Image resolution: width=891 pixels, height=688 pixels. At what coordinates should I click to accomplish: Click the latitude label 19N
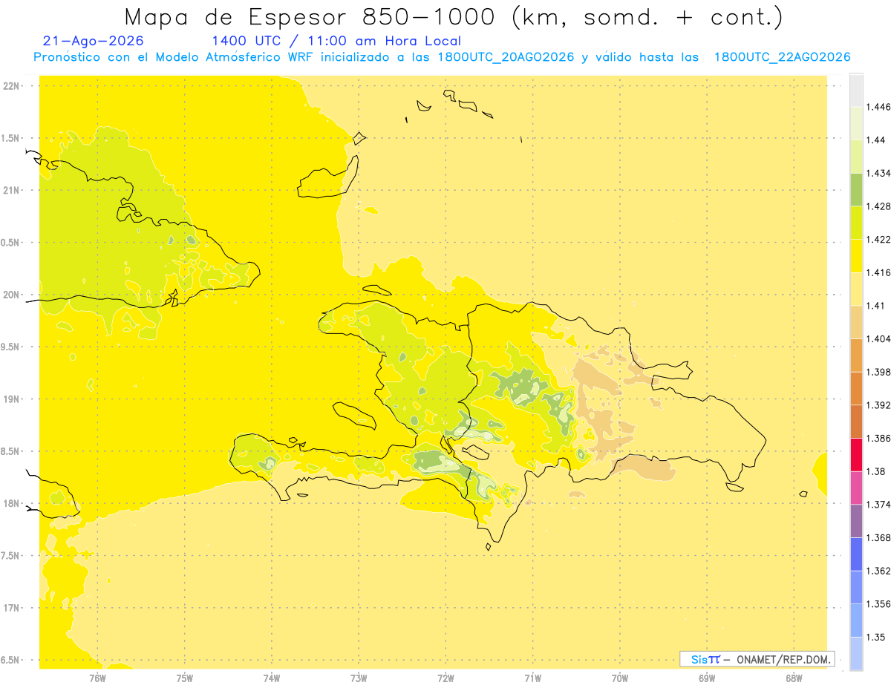tap(13, 399)
